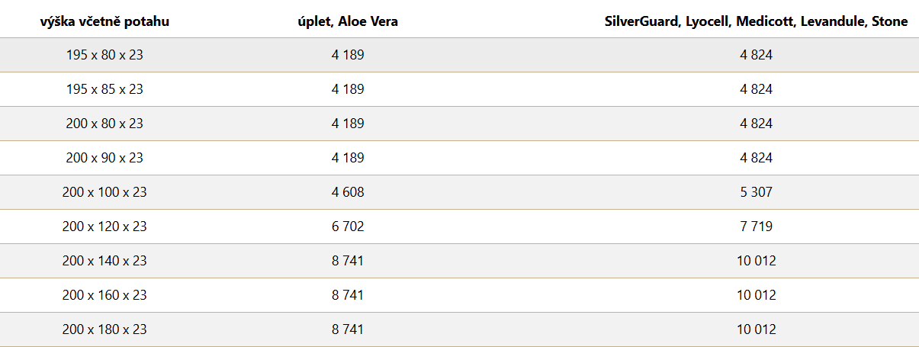
Task: Select the 195 x 80 x 23 size cell
Action: [104, 55]
